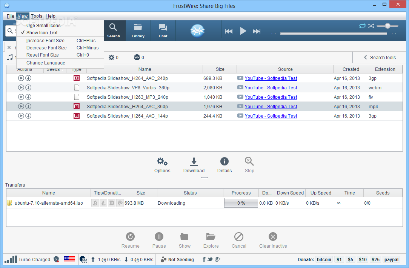Open the Chat section

[x=163, y=31]
